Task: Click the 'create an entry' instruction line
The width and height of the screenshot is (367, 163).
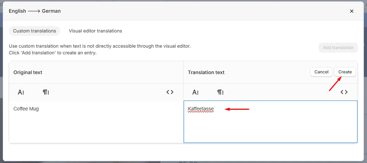Action: (x=53, y=53)
